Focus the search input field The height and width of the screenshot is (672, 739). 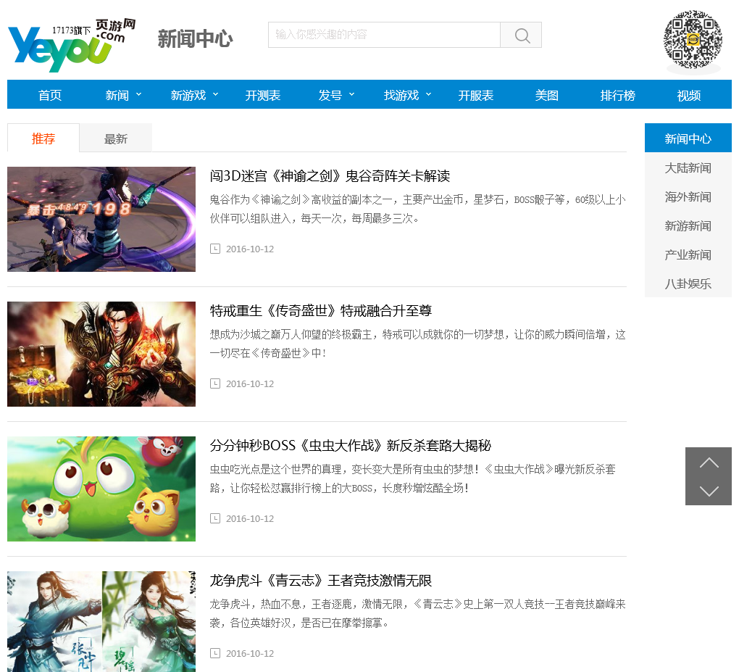click(384, 35)
